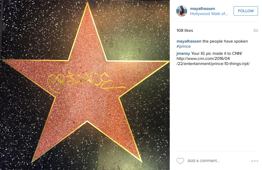This screenshot has width=262, height=170.
Task: Click the top point of the star
Action: coord(87,4)
